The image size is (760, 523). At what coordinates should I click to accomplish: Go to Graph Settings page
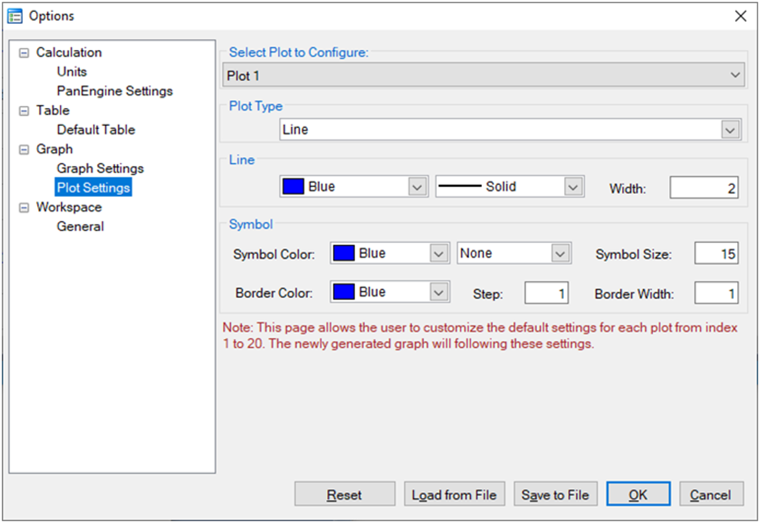coord(100,169)
